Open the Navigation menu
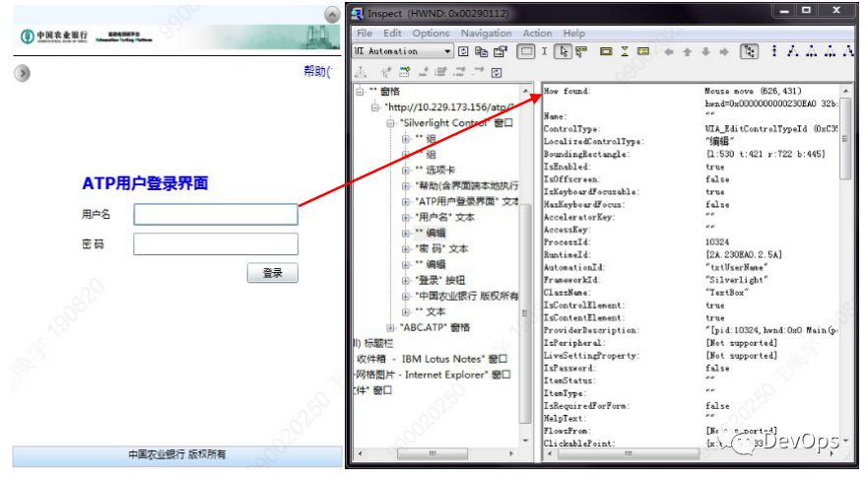 click(486, 34)
